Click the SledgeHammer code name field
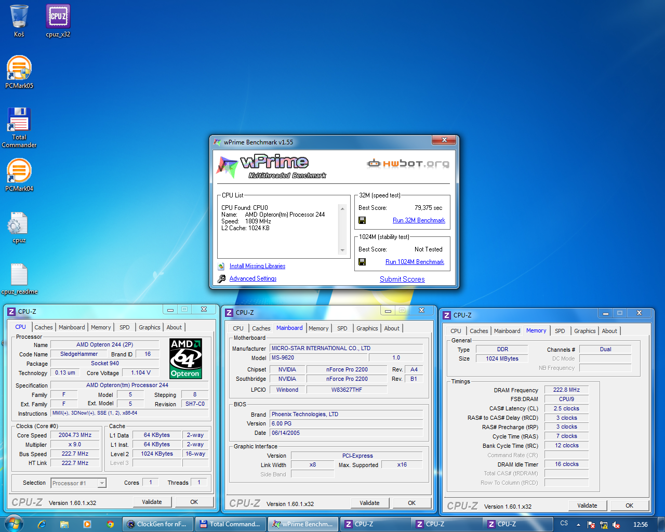Image resolution: width=665 pixels, height=532 pixels. point(79,354)
